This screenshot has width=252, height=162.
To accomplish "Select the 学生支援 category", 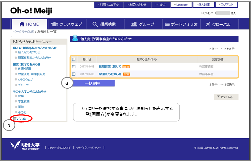I will pos(24,101).
